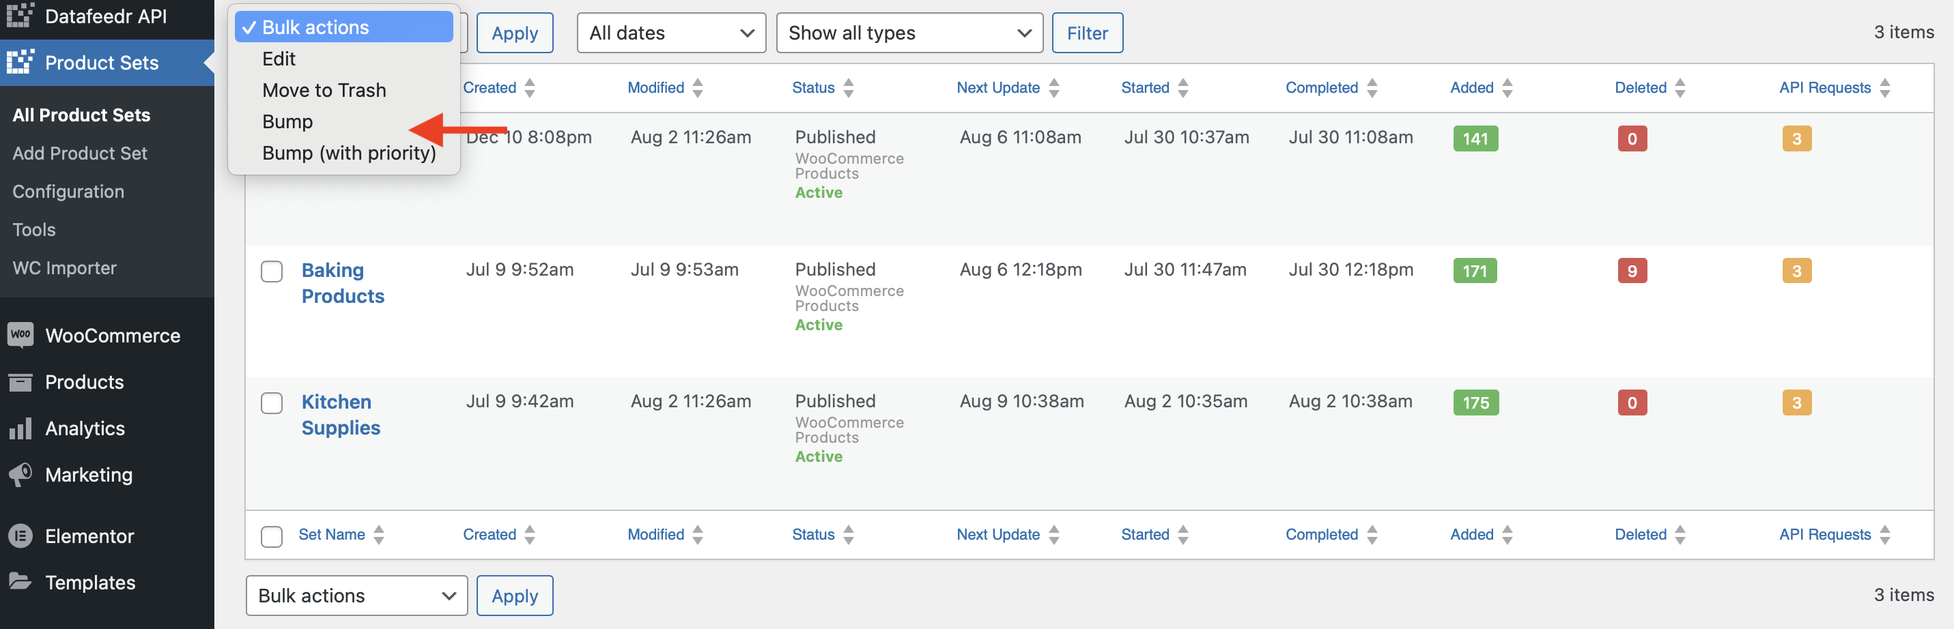Toggle the footer select-all checkbox

pos(272,536)
